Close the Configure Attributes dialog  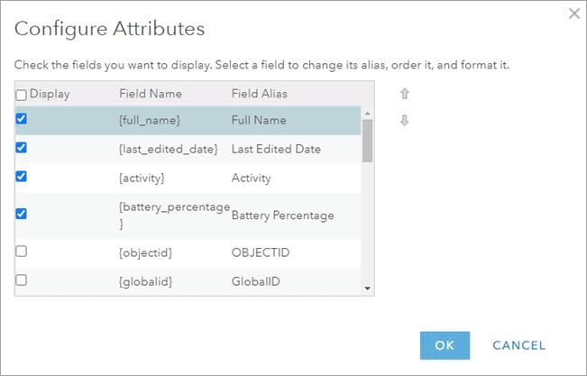point(574,13)
